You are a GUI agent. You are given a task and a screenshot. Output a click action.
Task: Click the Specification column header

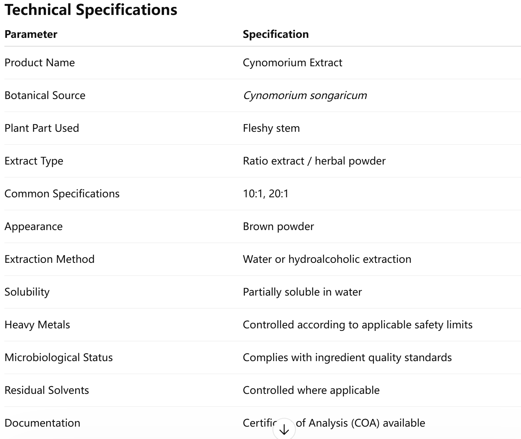pyautogui.click(x=276, y=34)
